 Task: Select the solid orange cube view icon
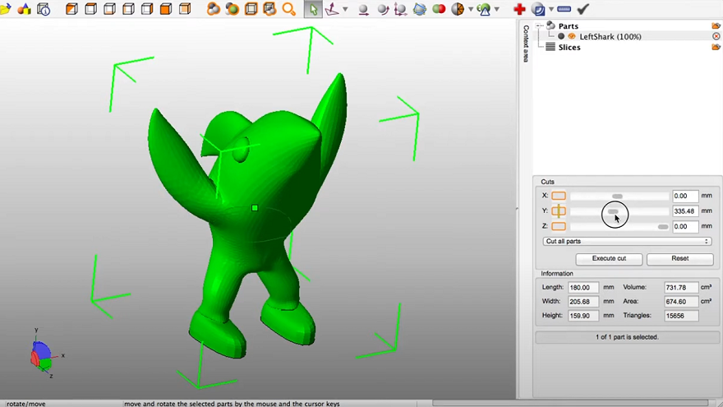coord(165,9)
